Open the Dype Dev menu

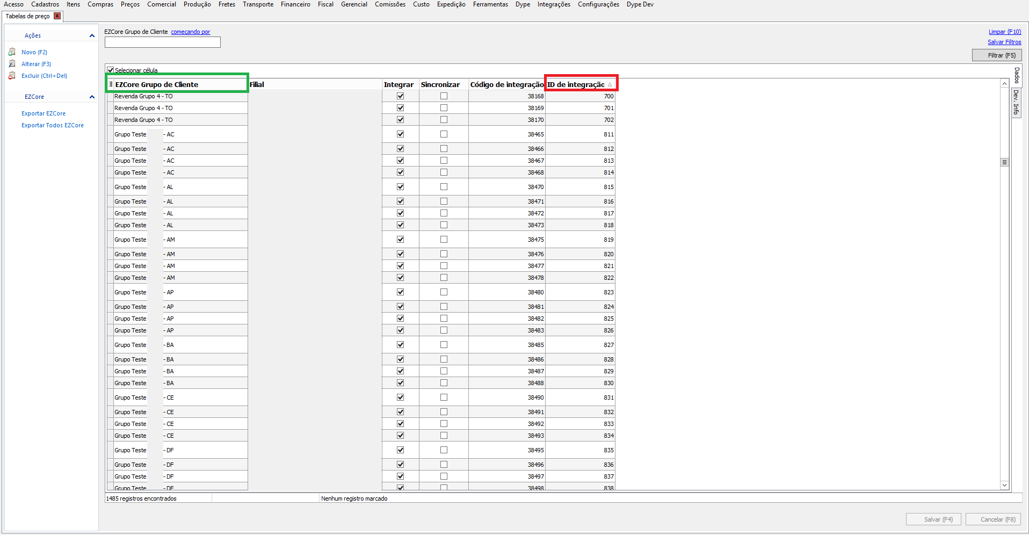640,4
